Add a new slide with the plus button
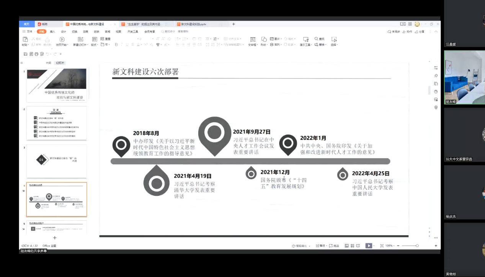 point(55,238)
